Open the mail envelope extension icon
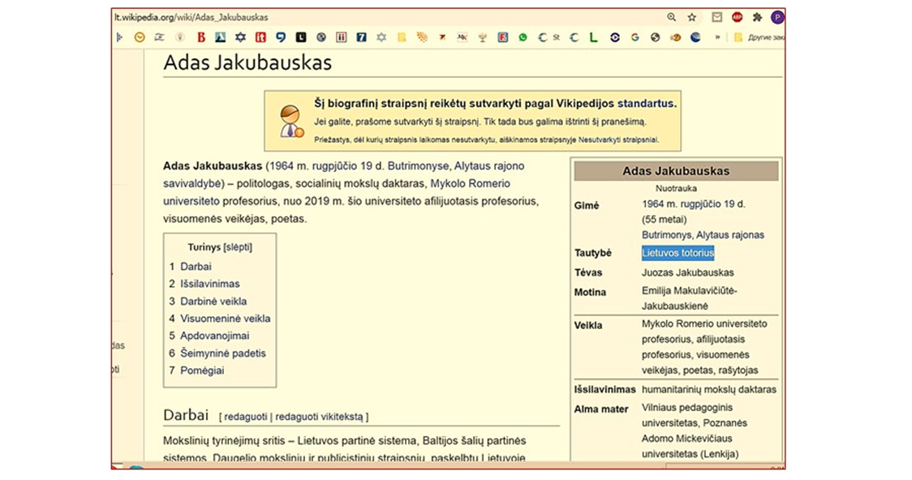The image size is (912, 480). (717, 17)
